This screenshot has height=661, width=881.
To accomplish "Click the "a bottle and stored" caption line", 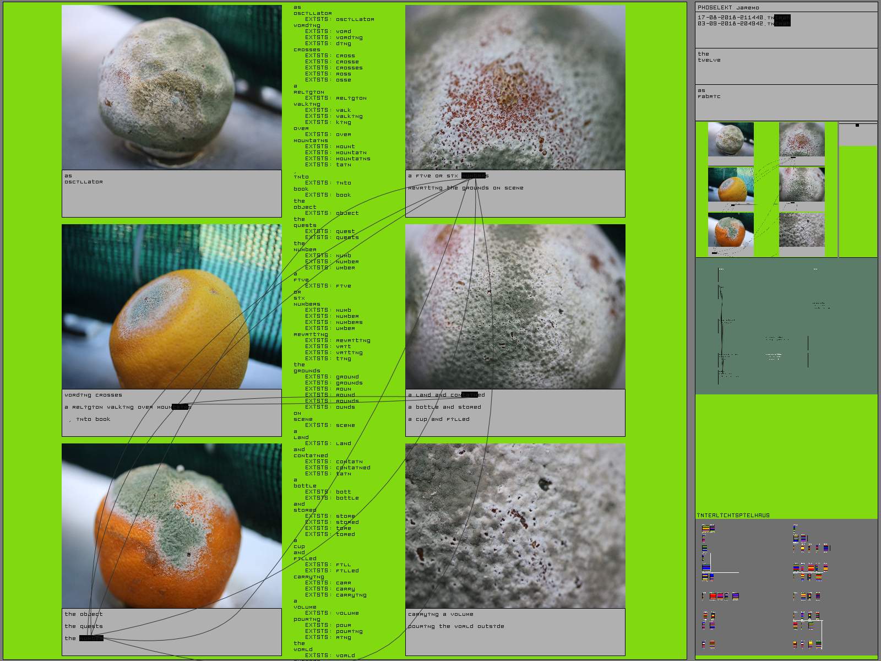I will click(444, 407).
